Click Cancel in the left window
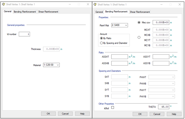185x119 pixels. click(65, 114)
